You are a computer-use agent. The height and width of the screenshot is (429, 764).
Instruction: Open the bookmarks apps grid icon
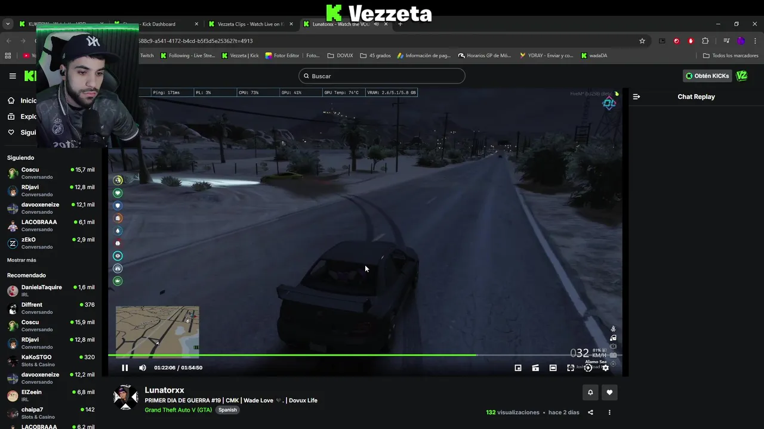tap(8, 55)
